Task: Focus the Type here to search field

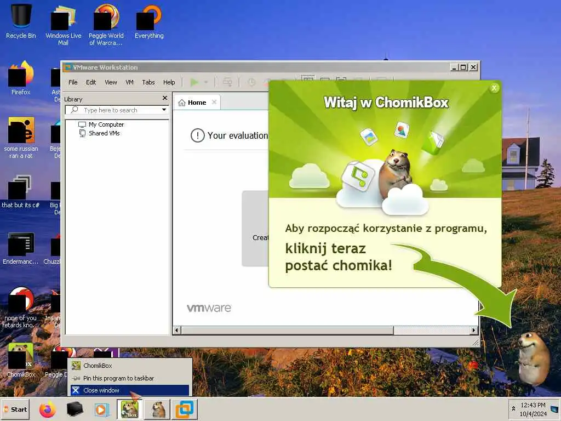Action: (116, 110)
